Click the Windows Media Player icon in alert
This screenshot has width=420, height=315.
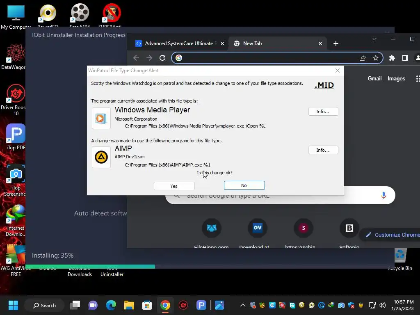point(101,119)
